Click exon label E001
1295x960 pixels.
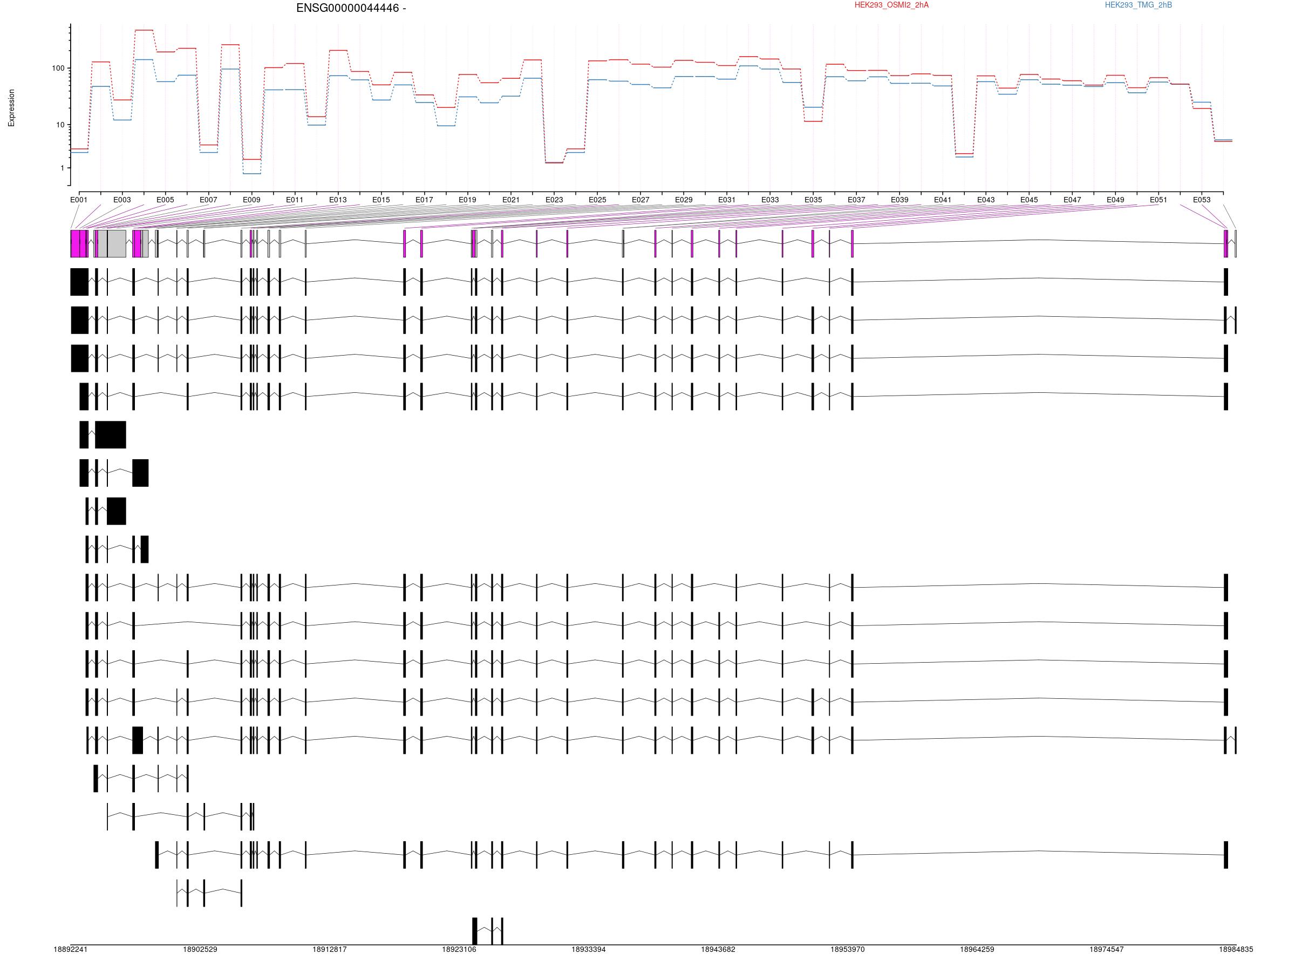click(x=79, y=200)
